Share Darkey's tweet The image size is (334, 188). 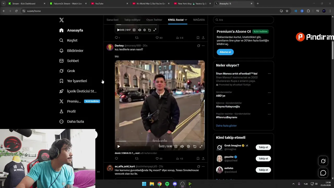coord(203,158)
